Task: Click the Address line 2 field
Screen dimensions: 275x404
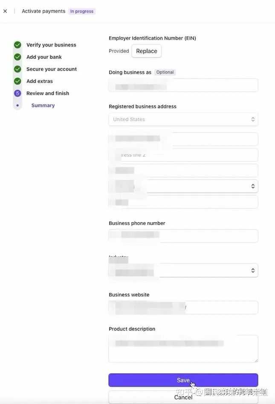Action: (183, 155)
